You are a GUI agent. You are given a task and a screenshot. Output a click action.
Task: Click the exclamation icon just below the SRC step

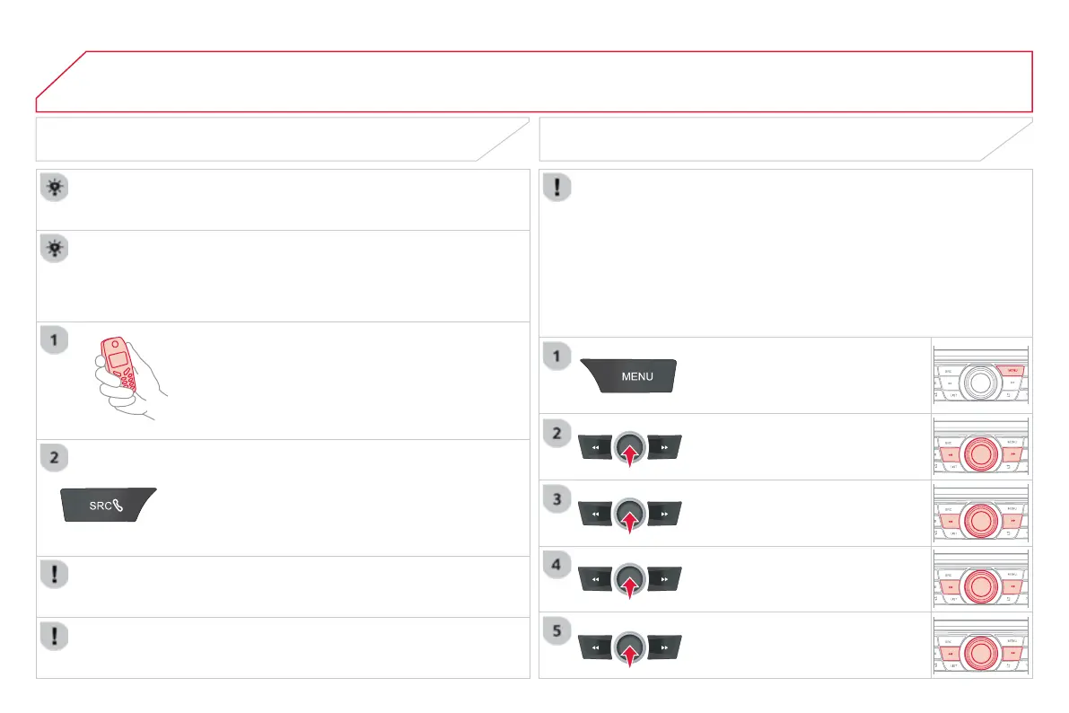pos(55,574)
